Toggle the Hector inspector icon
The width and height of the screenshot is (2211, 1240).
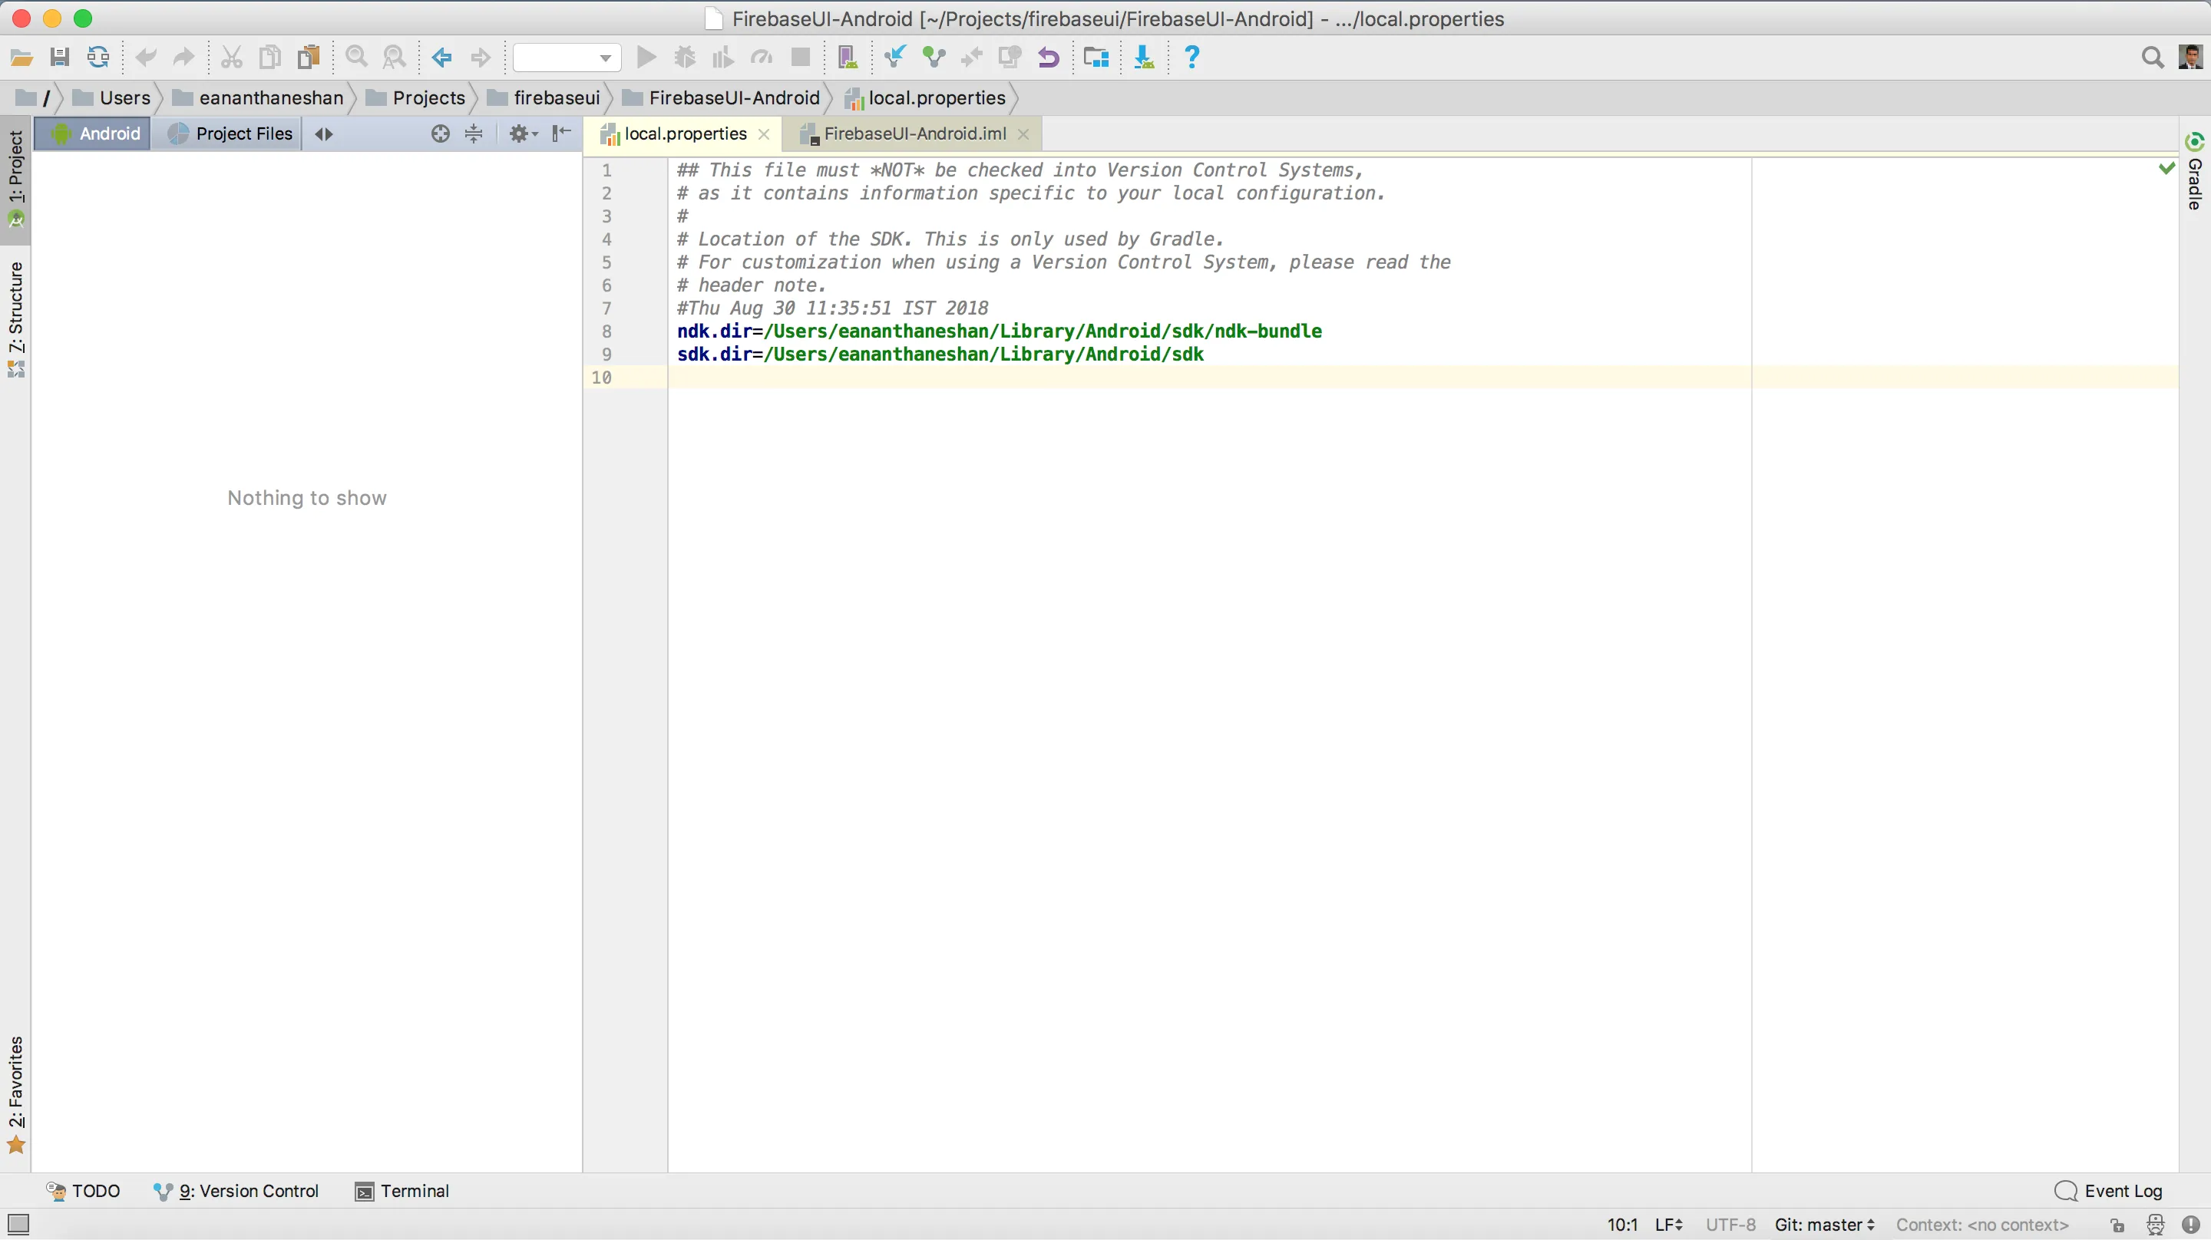tap(2155, 1225)
